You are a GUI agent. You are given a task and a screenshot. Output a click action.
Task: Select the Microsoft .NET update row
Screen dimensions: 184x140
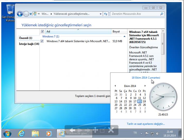(81, 41)
